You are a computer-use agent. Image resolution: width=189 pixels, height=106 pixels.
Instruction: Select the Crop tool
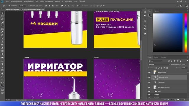(2, 26)
